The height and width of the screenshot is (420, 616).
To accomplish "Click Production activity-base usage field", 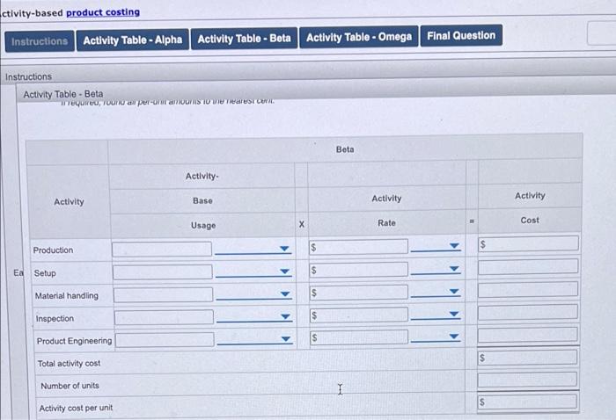I will (162, 250).
